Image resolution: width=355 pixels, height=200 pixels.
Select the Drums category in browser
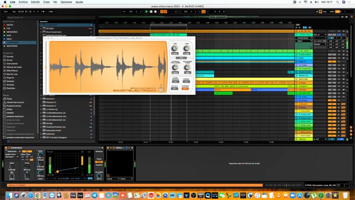(x=10, y=60)
